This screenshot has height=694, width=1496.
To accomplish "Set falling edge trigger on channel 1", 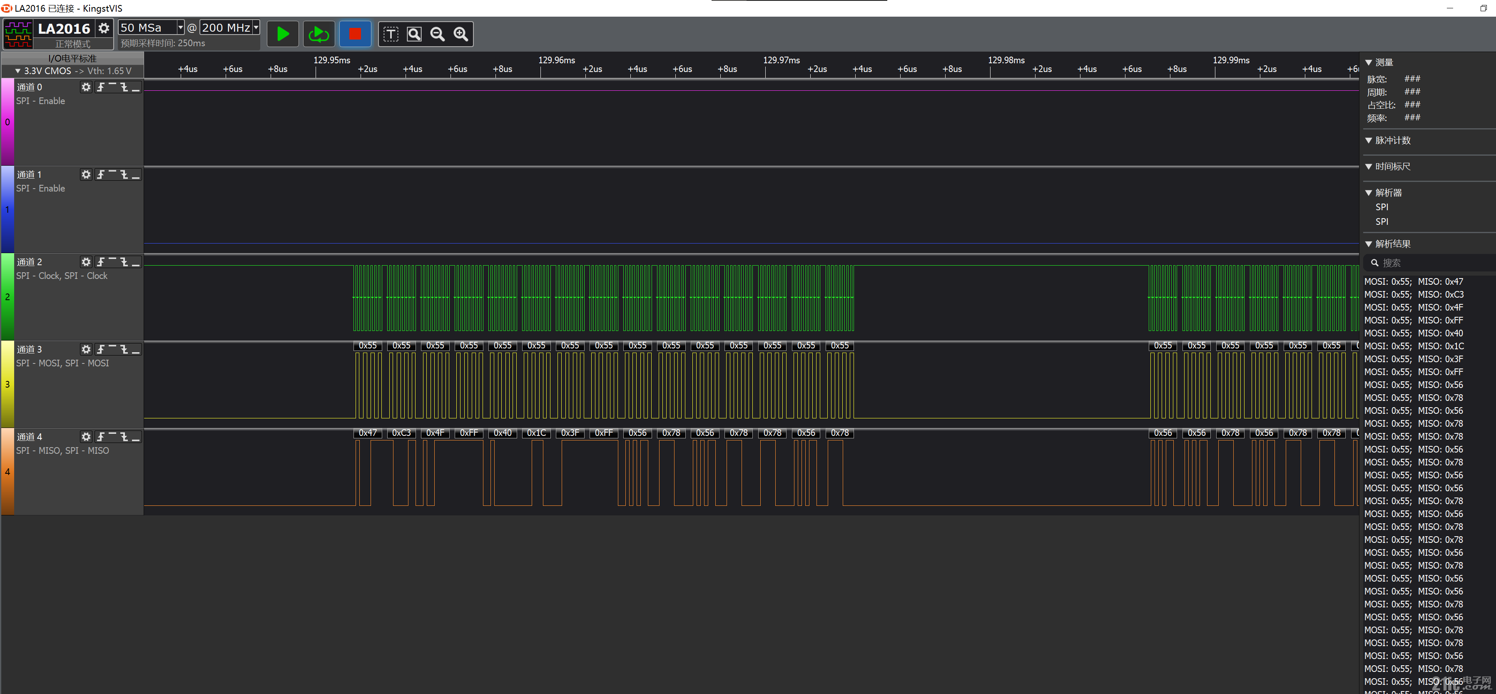I will pos(124,175).
